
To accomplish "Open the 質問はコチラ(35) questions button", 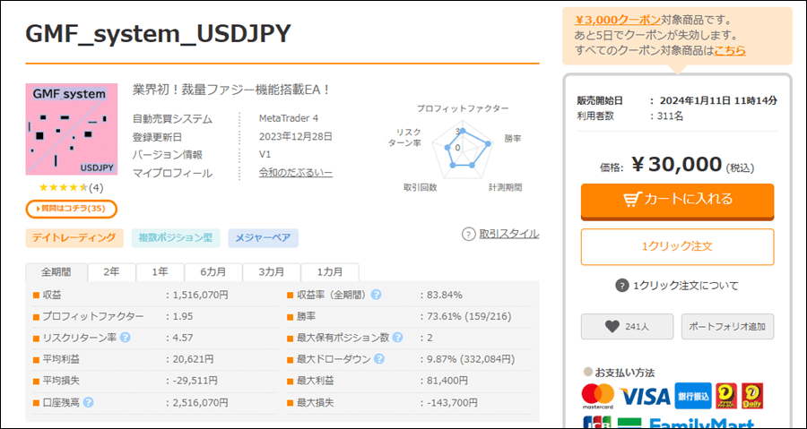I will pyautogui.click(x=72, y=209).
